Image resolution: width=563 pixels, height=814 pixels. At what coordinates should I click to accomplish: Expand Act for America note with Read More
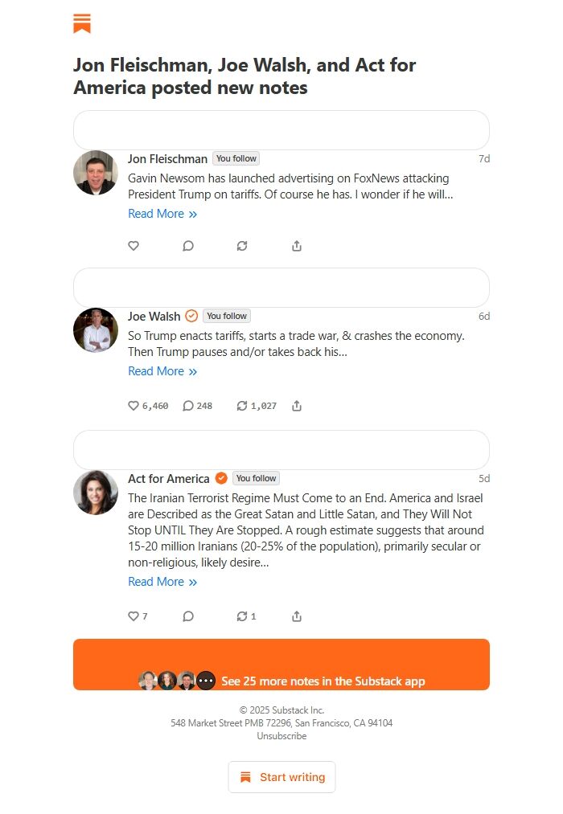(162, 582)
